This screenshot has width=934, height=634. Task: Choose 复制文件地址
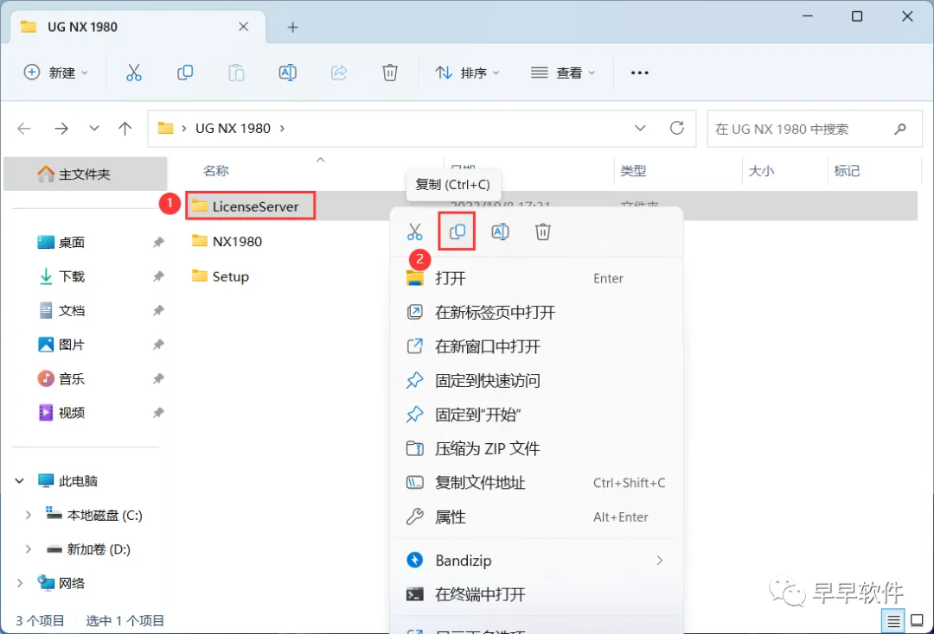[x=536, y=483]
